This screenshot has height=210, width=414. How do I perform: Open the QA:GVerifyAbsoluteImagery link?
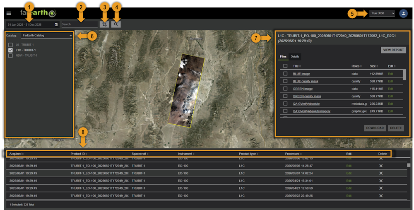(x=312, y=111)
